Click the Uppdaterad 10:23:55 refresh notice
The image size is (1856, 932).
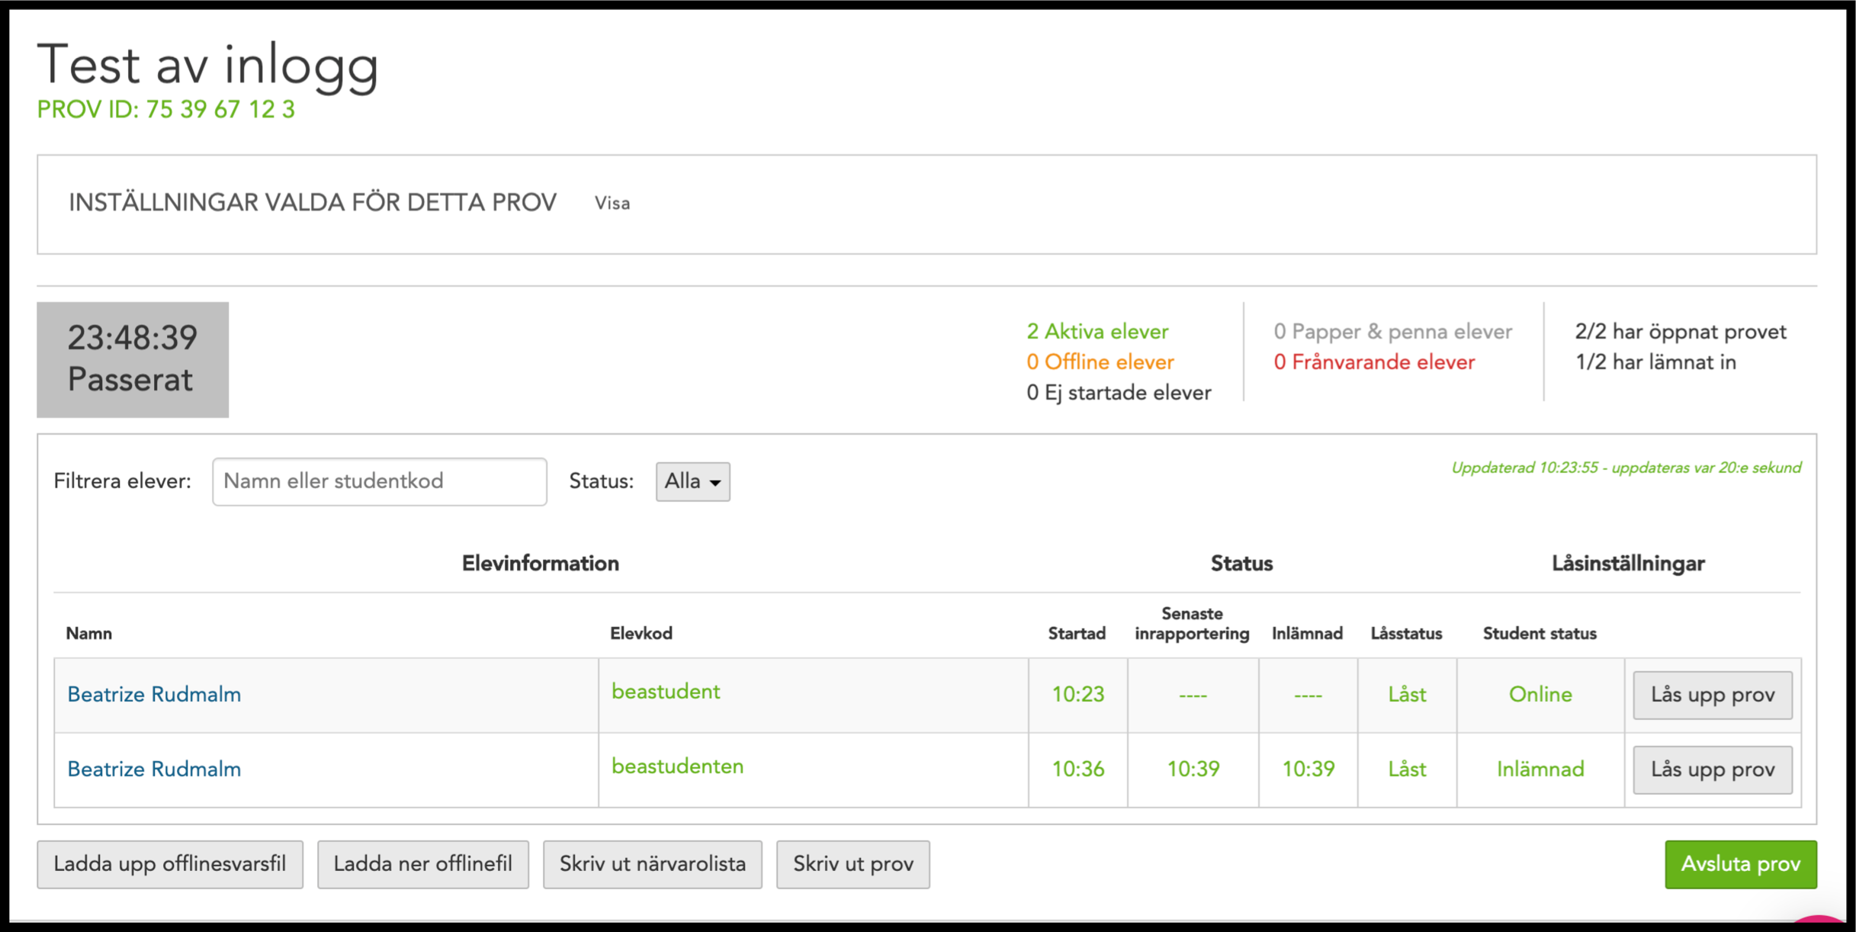(x=1626, y=468)
